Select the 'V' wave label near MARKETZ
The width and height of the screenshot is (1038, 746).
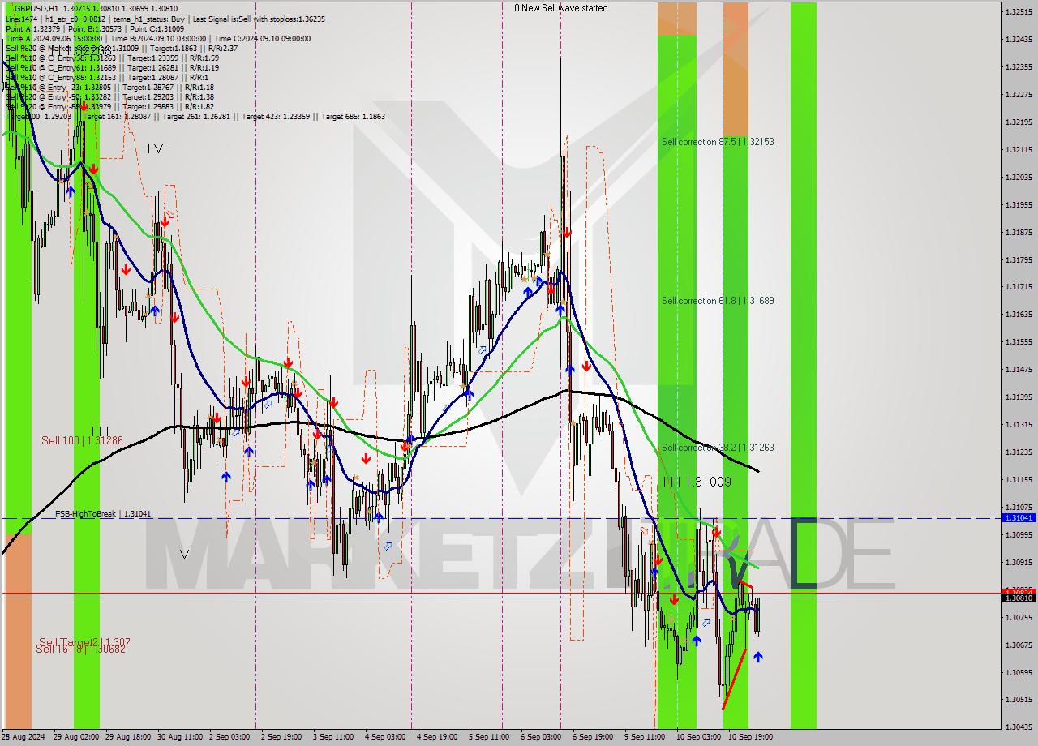(x=184, y=555)
